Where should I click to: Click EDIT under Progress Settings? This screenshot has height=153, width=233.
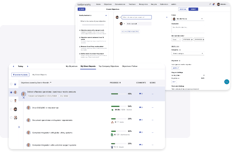pyautogui.click(x=174, y=82)
